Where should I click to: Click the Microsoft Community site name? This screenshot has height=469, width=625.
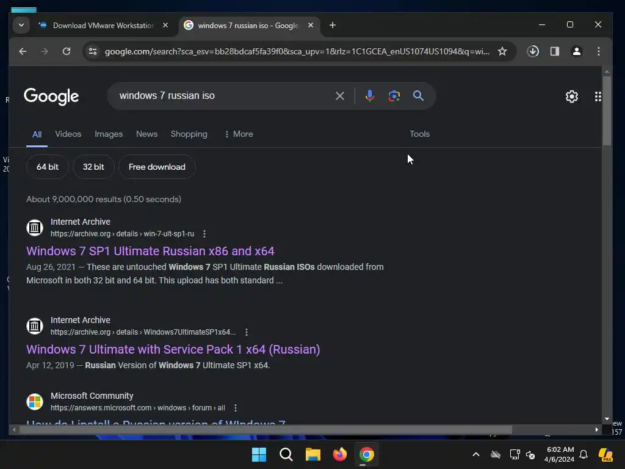click(92, 396)
